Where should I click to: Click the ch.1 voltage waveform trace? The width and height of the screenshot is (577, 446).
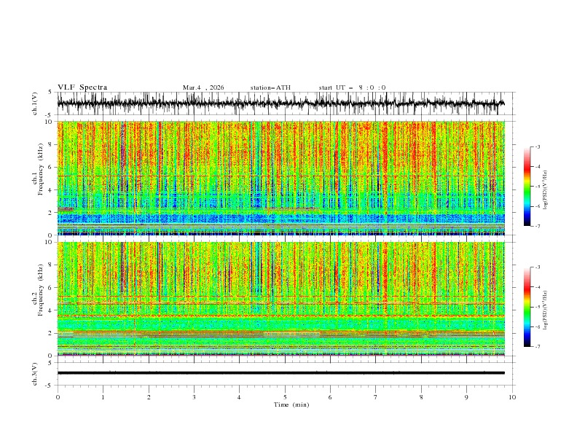point(280,103)
